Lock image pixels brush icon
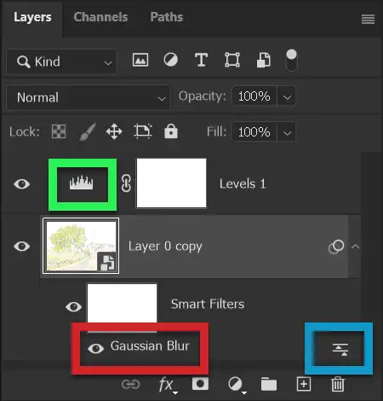 coord(88,131)
